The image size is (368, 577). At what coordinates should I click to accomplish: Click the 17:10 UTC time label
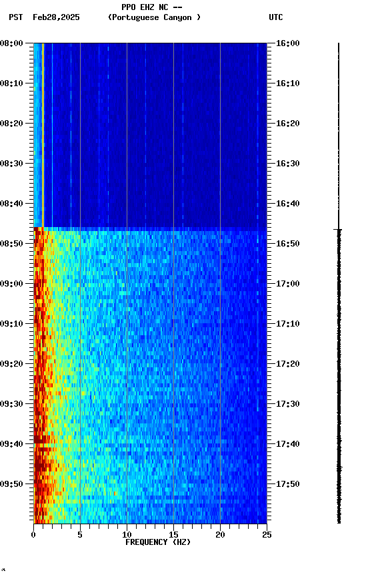pyautogui.click(x=288, y=324)
